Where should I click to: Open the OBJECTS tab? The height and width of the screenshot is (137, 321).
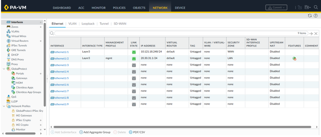(139, 8)
